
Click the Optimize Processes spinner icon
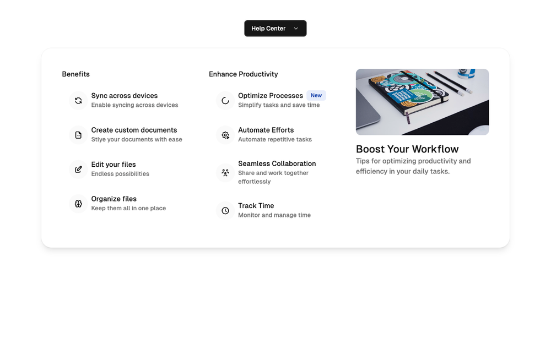pyautogui.click(x=225, y=101)
